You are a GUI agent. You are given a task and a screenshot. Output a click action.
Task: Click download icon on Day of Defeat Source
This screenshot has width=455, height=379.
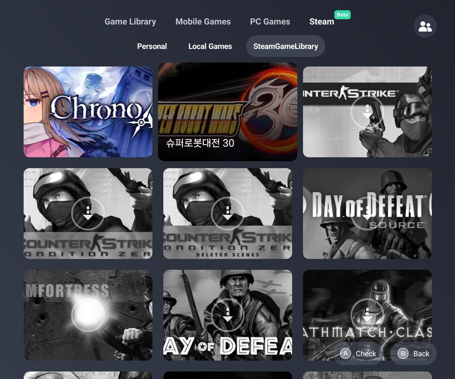(367, 214)
